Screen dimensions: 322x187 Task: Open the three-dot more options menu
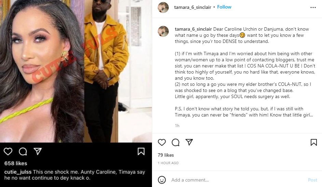click(x=313, y=7)
